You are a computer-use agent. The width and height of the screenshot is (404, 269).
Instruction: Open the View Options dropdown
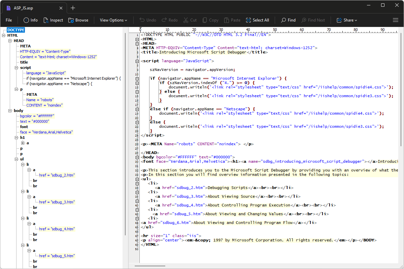click(113, 20)
